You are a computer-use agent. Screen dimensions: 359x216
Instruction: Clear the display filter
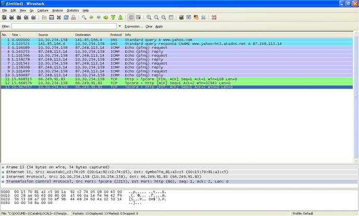[x=149, y=27]
